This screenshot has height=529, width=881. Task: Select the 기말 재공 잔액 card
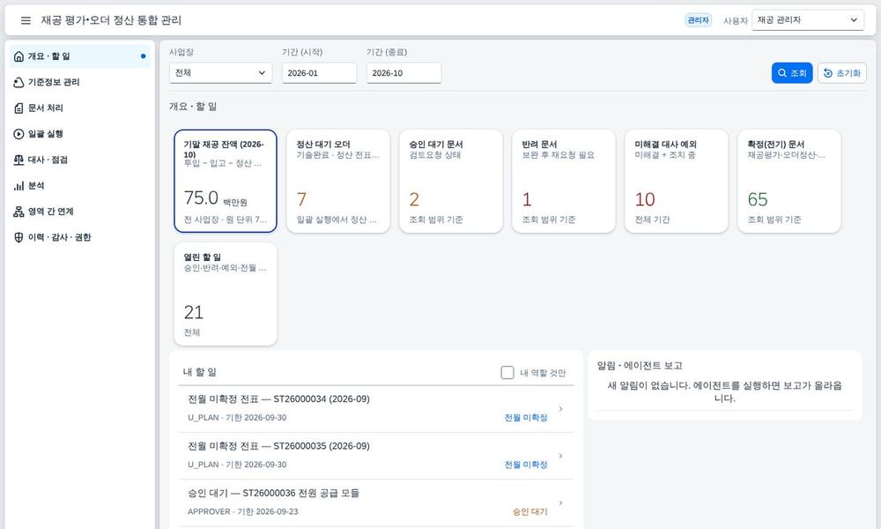click(x=226, y=181)
